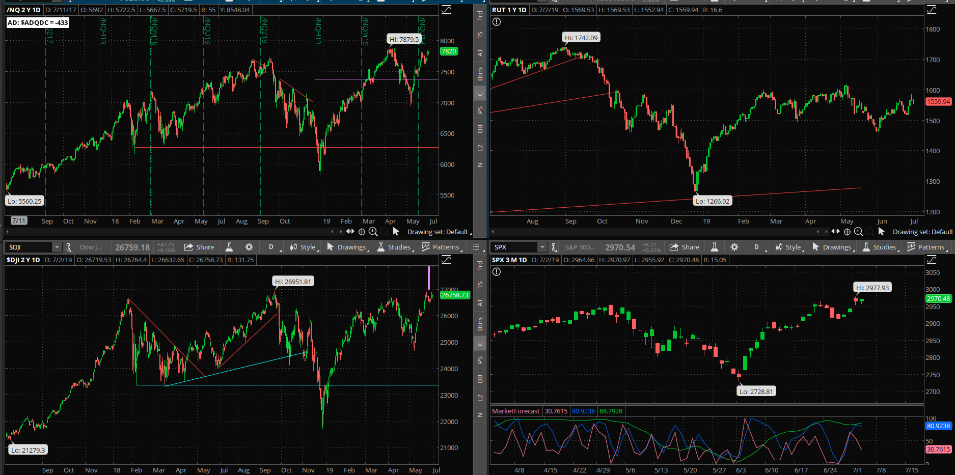Open AT sidebar tab beside /NQ chart

click(x=480, y=53)
